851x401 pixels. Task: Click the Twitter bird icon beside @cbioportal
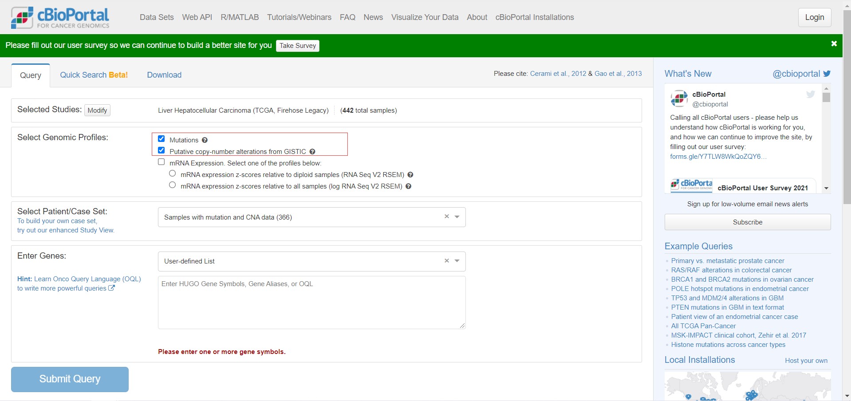[x=827, y=74]
